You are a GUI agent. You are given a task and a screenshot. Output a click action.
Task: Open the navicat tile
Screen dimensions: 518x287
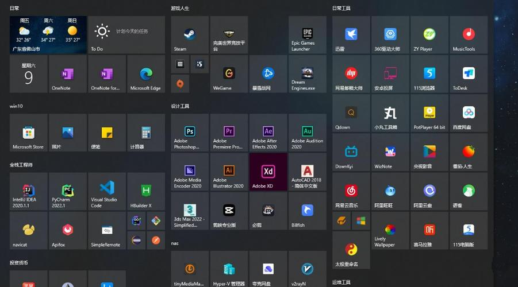point(28,231)
